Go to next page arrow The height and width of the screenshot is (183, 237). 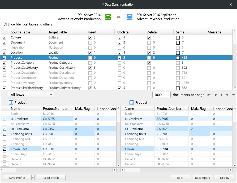[227, 95]
